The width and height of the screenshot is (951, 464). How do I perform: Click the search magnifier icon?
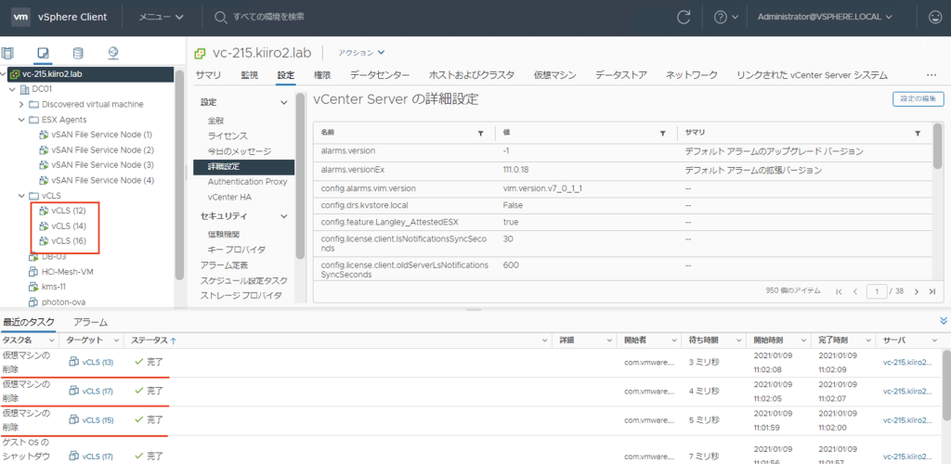[220, 17]
